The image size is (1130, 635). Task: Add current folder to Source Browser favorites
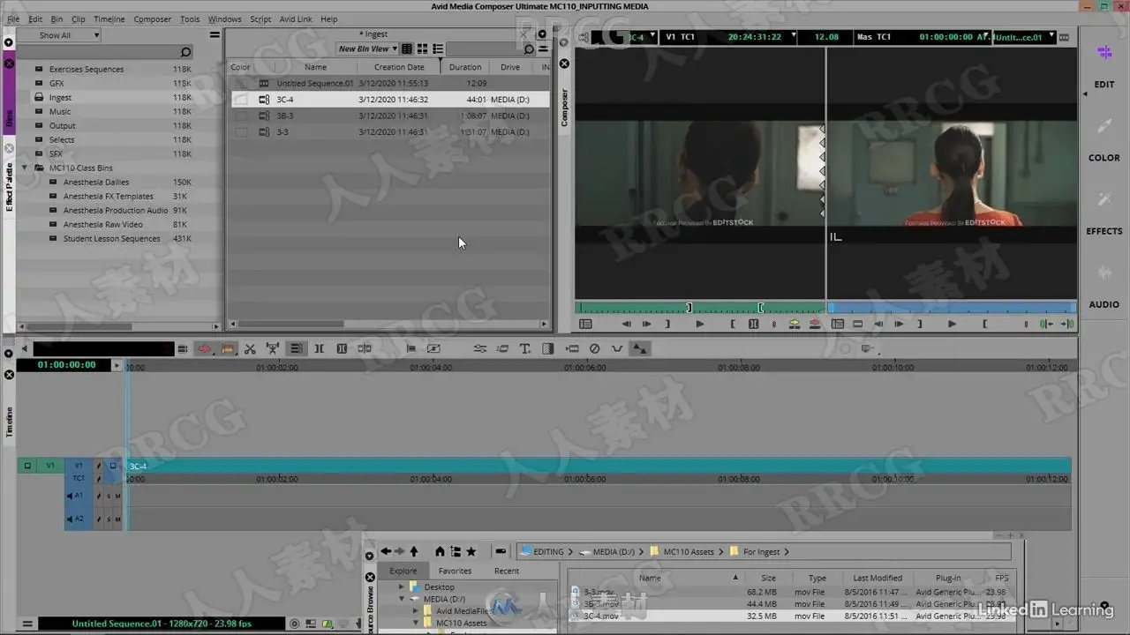pyautogui.click(x=471, y=552)
